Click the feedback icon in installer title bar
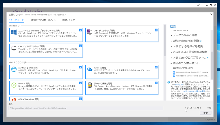The height and width of the screenshot is (125, 220). point(199,5)
